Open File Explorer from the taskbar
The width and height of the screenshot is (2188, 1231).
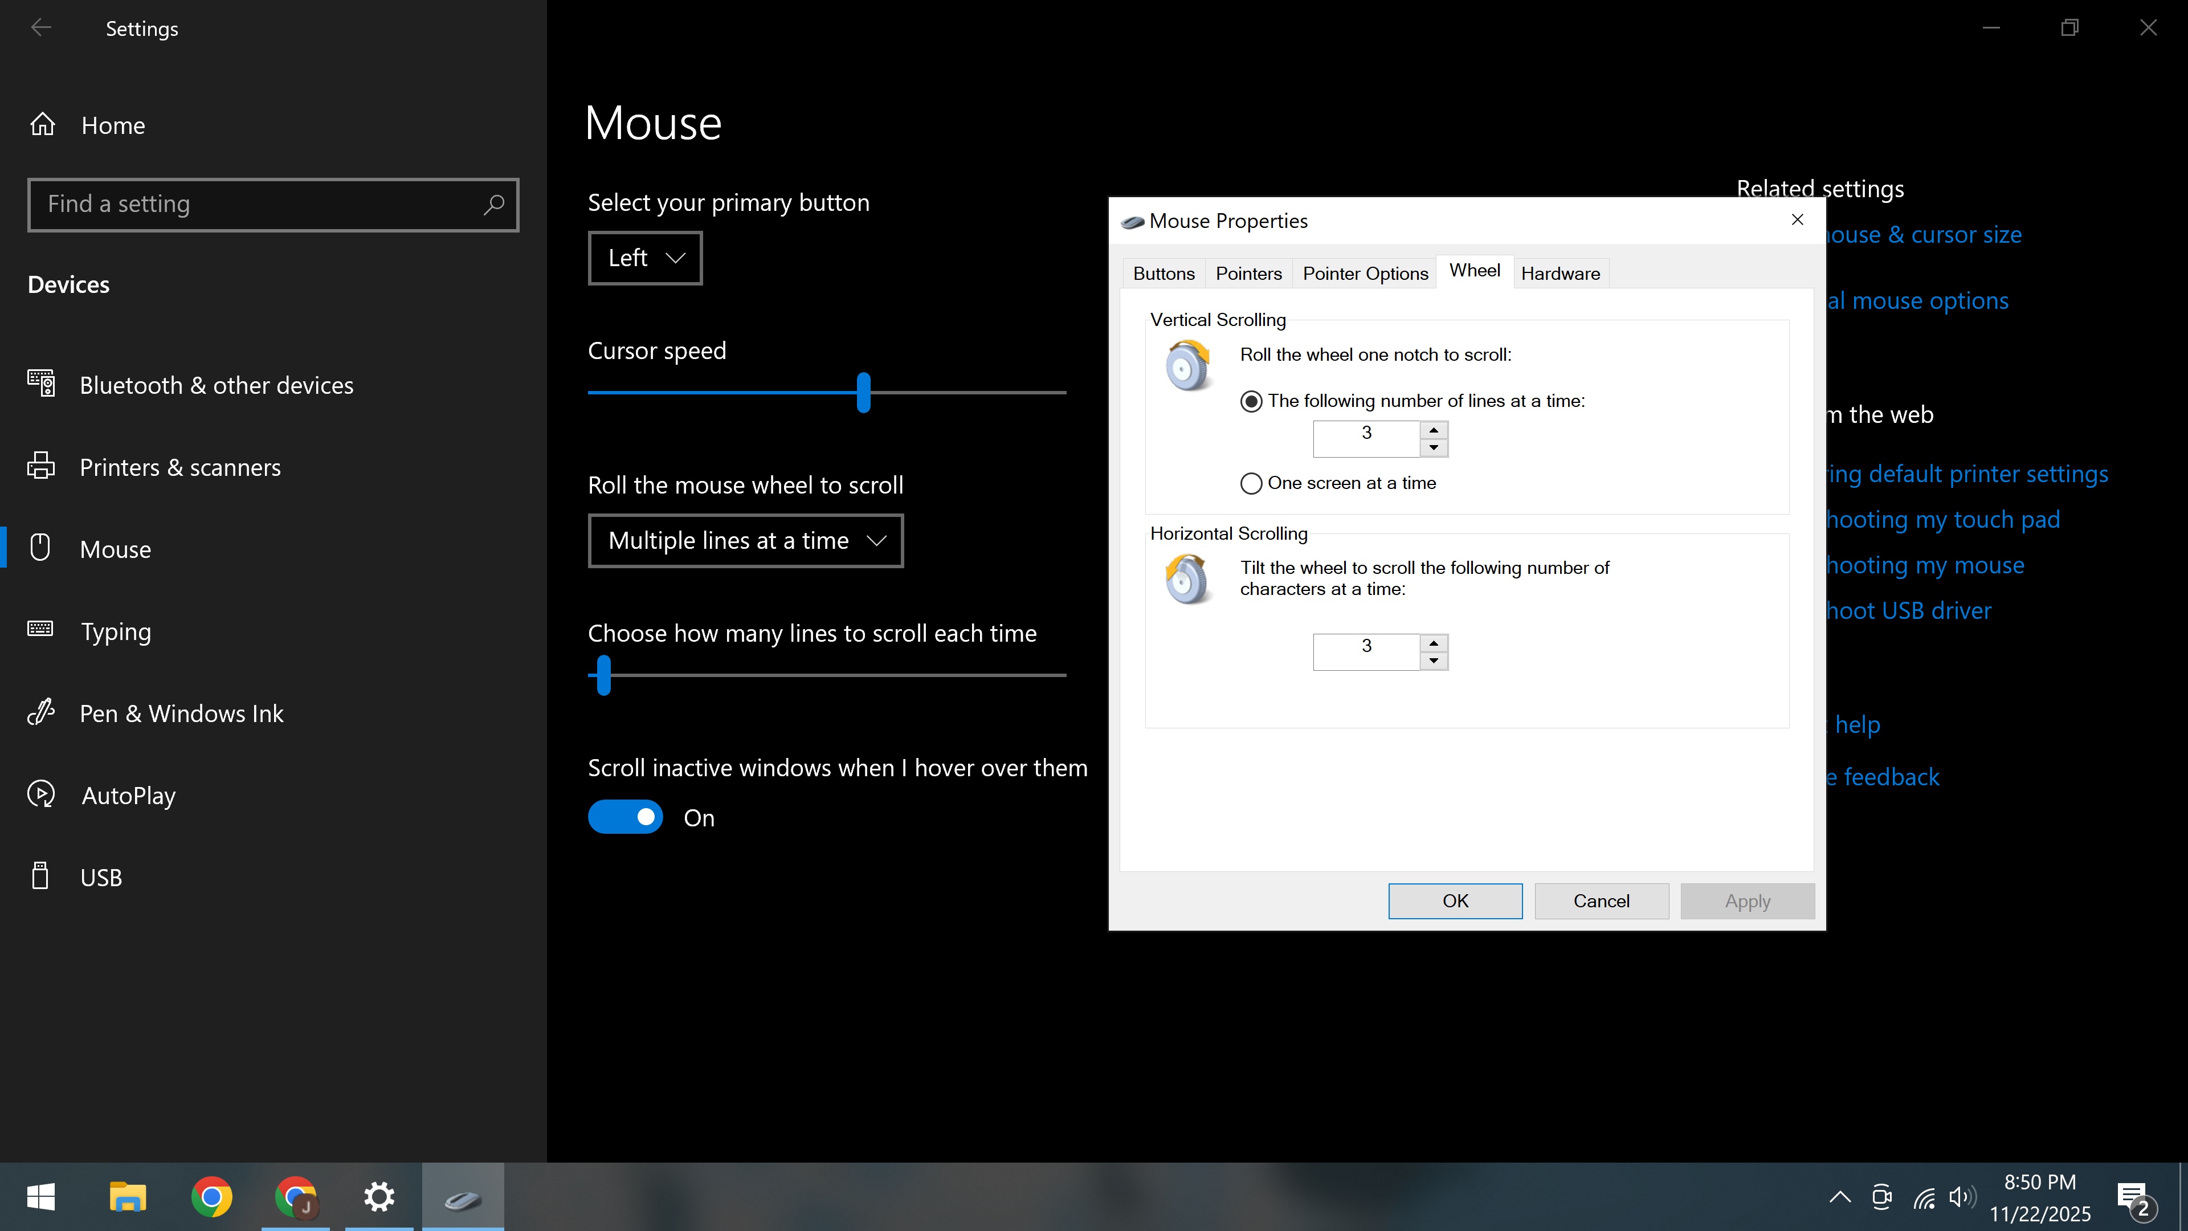pyautogui.click(x=128, y=1197)
